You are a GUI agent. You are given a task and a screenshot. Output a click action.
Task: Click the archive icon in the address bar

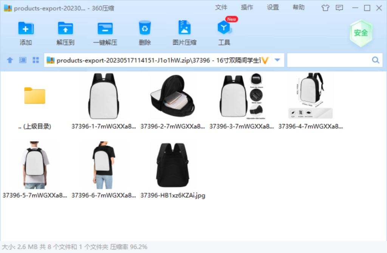51,60
